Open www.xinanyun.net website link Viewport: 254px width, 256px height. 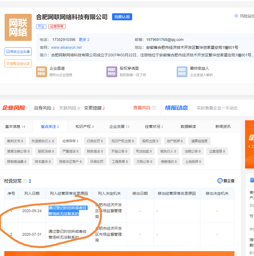coord(66,47)
